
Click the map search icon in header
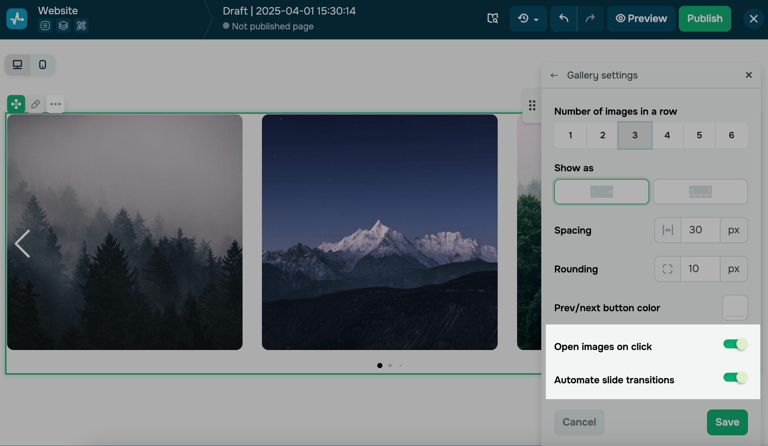tap(493, 18)
